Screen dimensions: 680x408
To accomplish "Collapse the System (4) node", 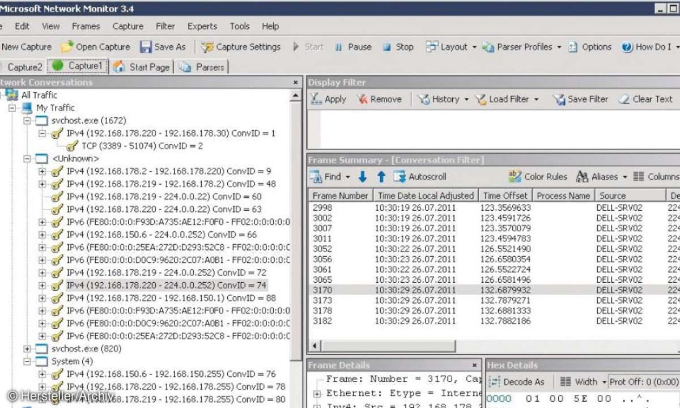I will click(27, 362).
